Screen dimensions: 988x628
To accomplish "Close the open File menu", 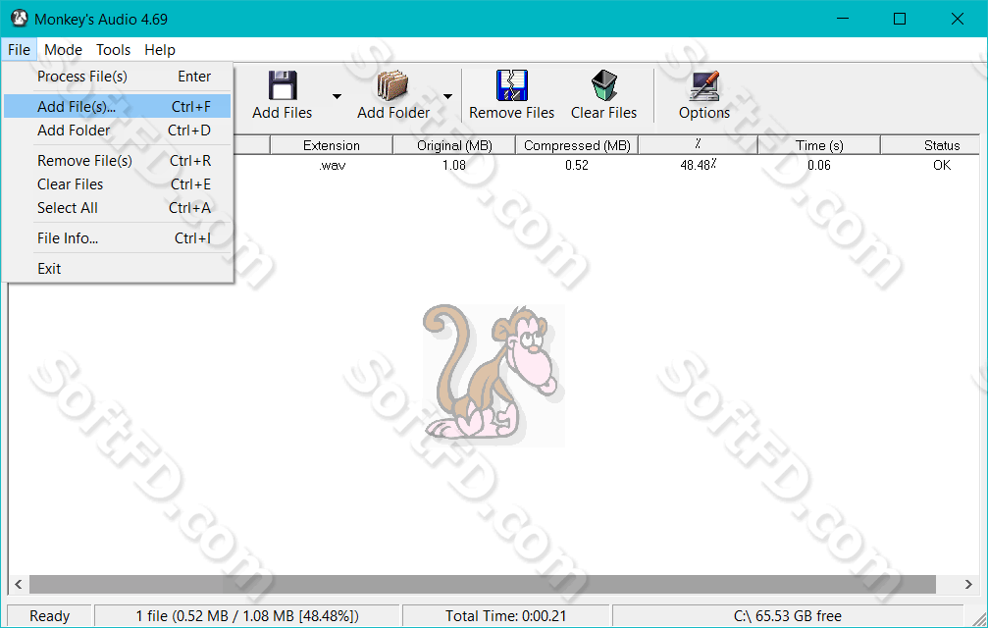I will 19,50.
